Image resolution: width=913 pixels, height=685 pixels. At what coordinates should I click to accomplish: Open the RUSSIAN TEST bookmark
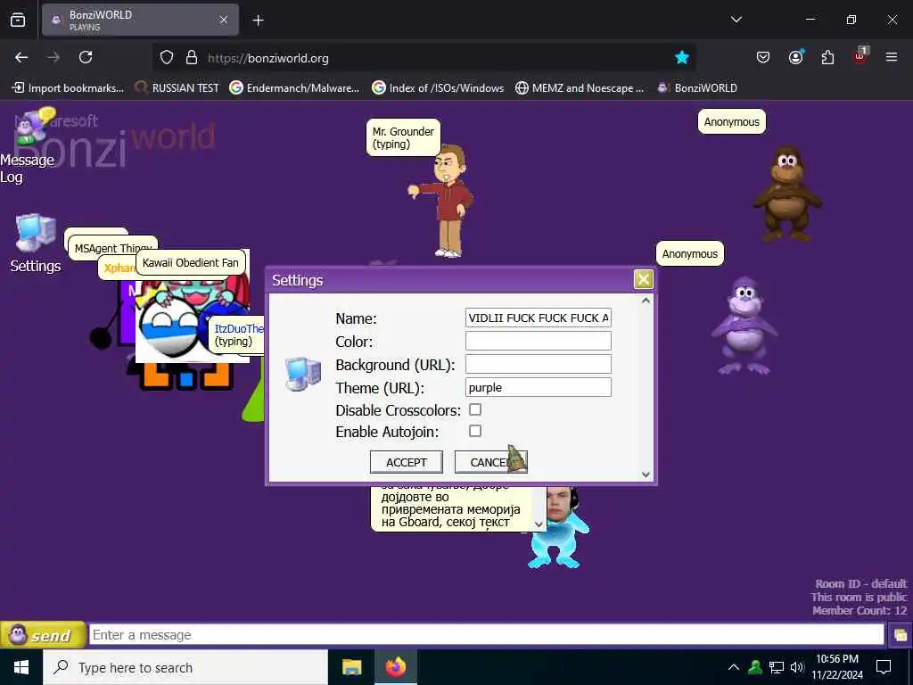177,88
